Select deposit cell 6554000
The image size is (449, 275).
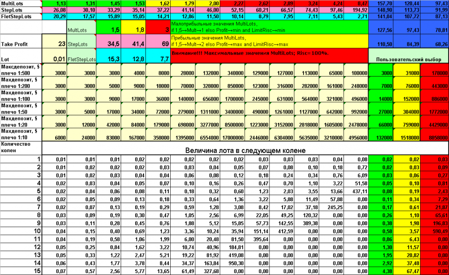pos(208,134)
